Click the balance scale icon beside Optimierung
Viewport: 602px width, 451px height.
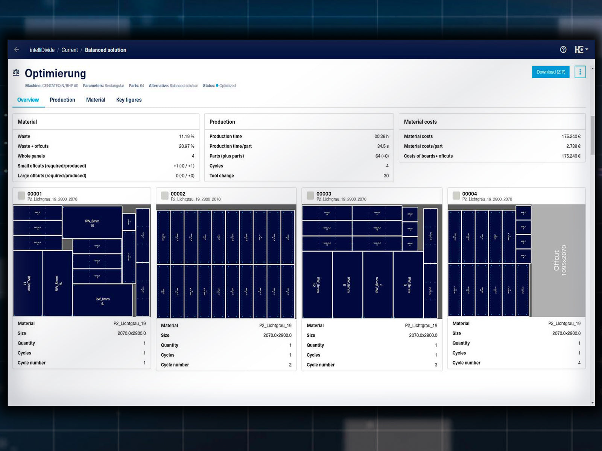[16, 73]
